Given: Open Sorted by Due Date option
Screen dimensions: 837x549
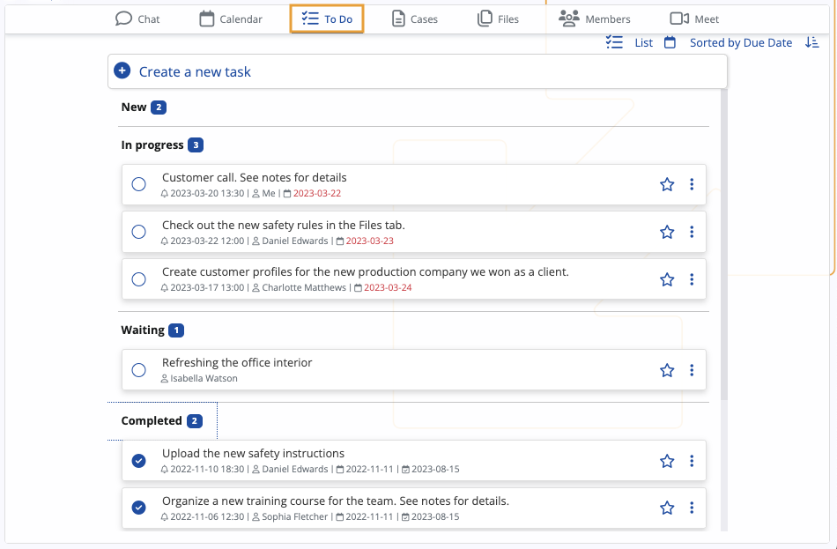Looking at the screenshot, I should point(741,42).
